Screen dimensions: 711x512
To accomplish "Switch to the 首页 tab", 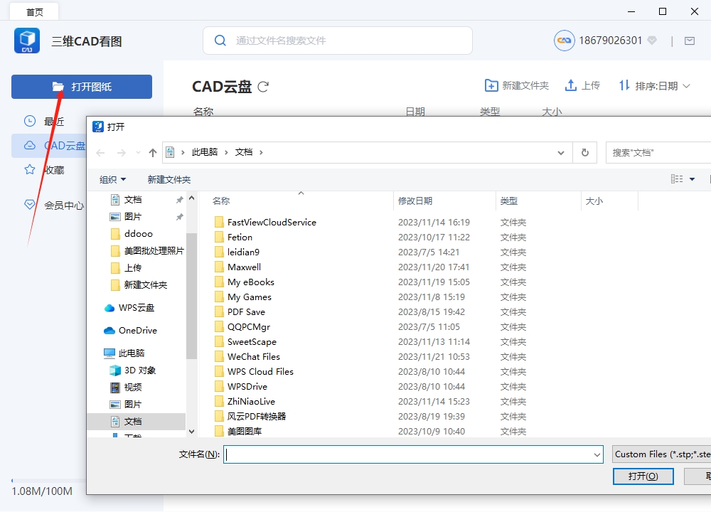I will 34,11.
